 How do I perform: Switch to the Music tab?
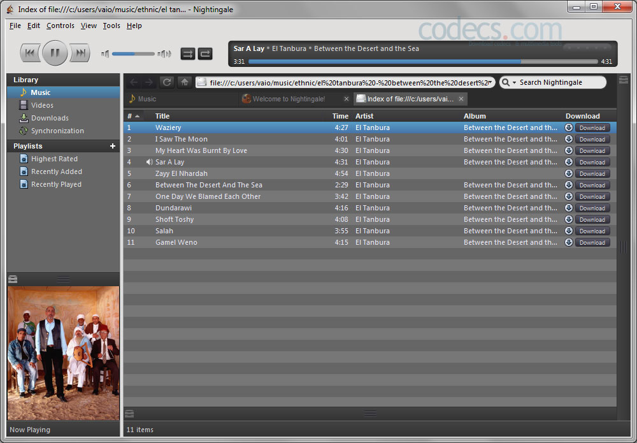click(x=182, y=99)
